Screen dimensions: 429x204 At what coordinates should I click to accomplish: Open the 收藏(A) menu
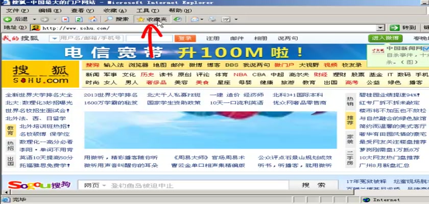tap(115, 11)
